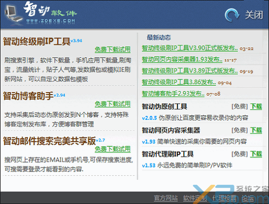Click 免费下载试用 under 智动终级刷IP工具
Image resolution: width=269 pixels, height=204 pixels.
113,50
